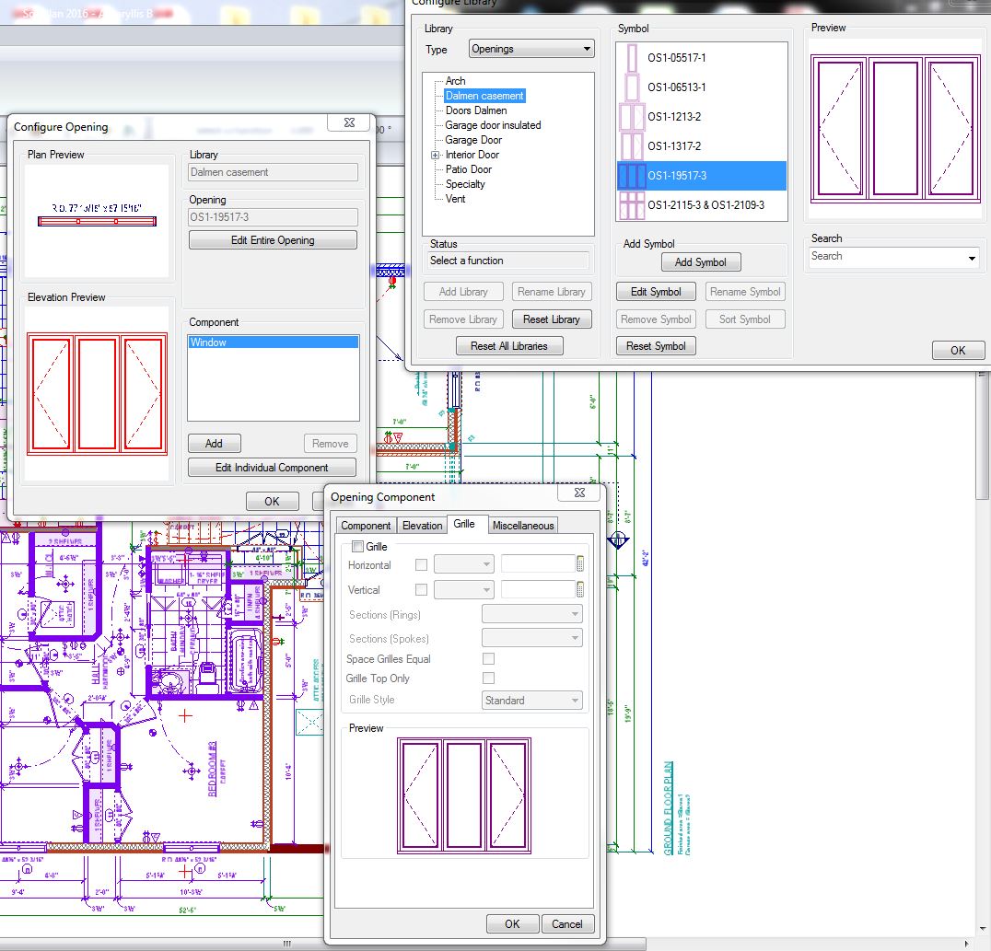Select Window in Component list
Screen dimensions: 991x951
pyautogui.click(x=273, y=342)
